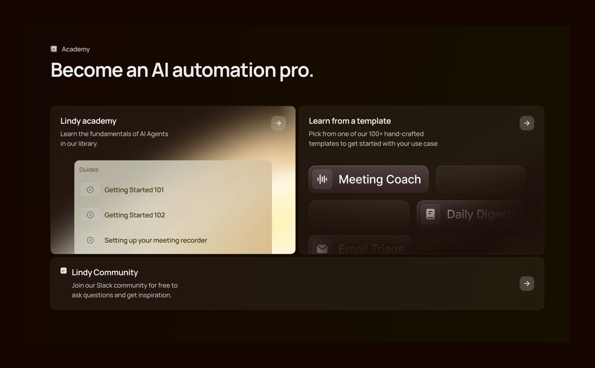This screenshot has height=368, width=595.
Task: Open the Setting up your meeting recorder guide
Action: pyautogui.click(x=156, y=240)
